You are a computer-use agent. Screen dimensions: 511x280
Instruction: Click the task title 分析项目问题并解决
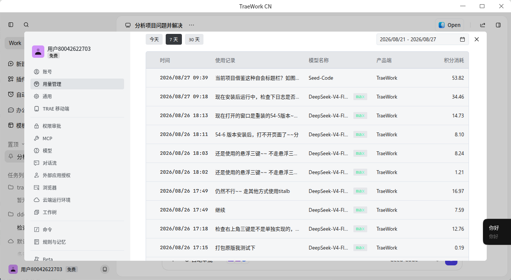pos(158,25)
